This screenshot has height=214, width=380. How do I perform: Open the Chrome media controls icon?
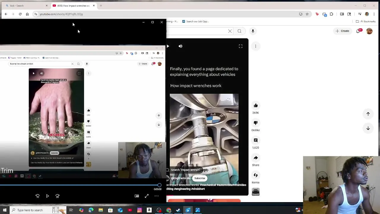coord(360,14)
